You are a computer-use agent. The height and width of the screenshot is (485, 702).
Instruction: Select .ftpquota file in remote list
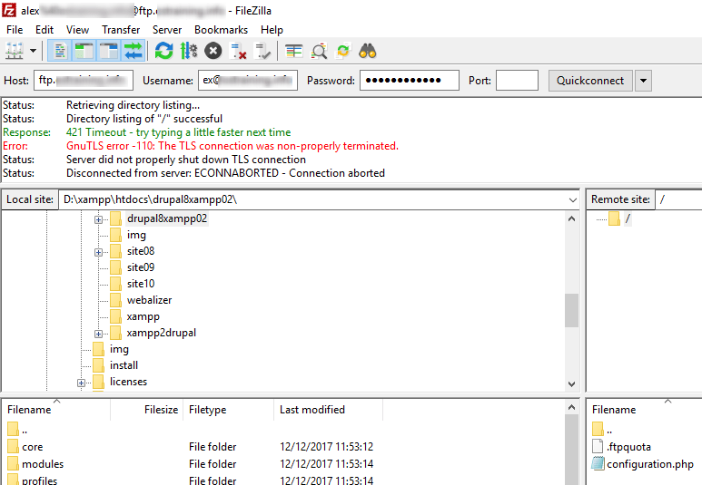(x=628, y=447)
